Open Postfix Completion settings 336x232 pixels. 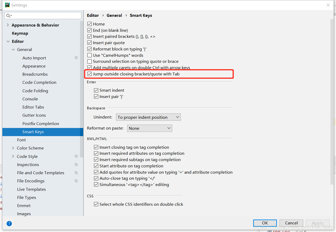pos(41,123)
